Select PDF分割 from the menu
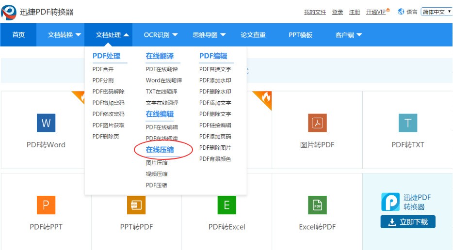Image resolution: width=453 pixels, height=250 pixels. [x=103, y=80]
